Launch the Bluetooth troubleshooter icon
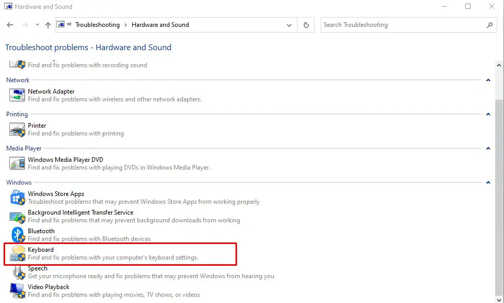The height and width of the screenshot is (303, 504). tap(17, 235)
